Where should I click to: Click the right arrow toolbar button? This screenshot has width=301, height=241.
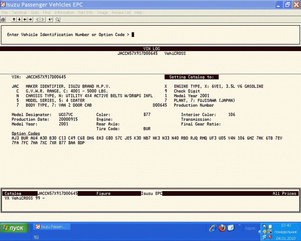coord(31,19)
